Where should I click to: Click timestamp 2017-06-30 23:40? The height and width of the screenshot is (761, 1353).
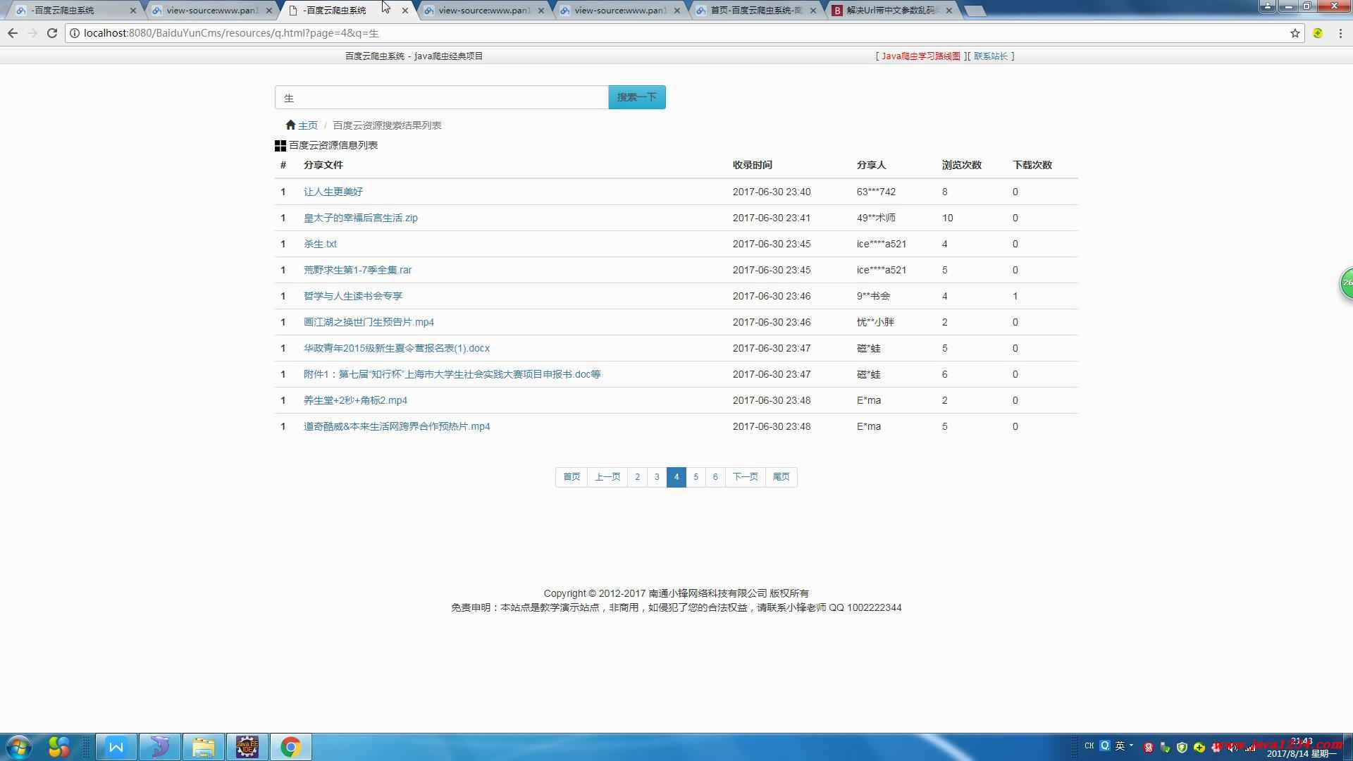click(x=772, y=192)
